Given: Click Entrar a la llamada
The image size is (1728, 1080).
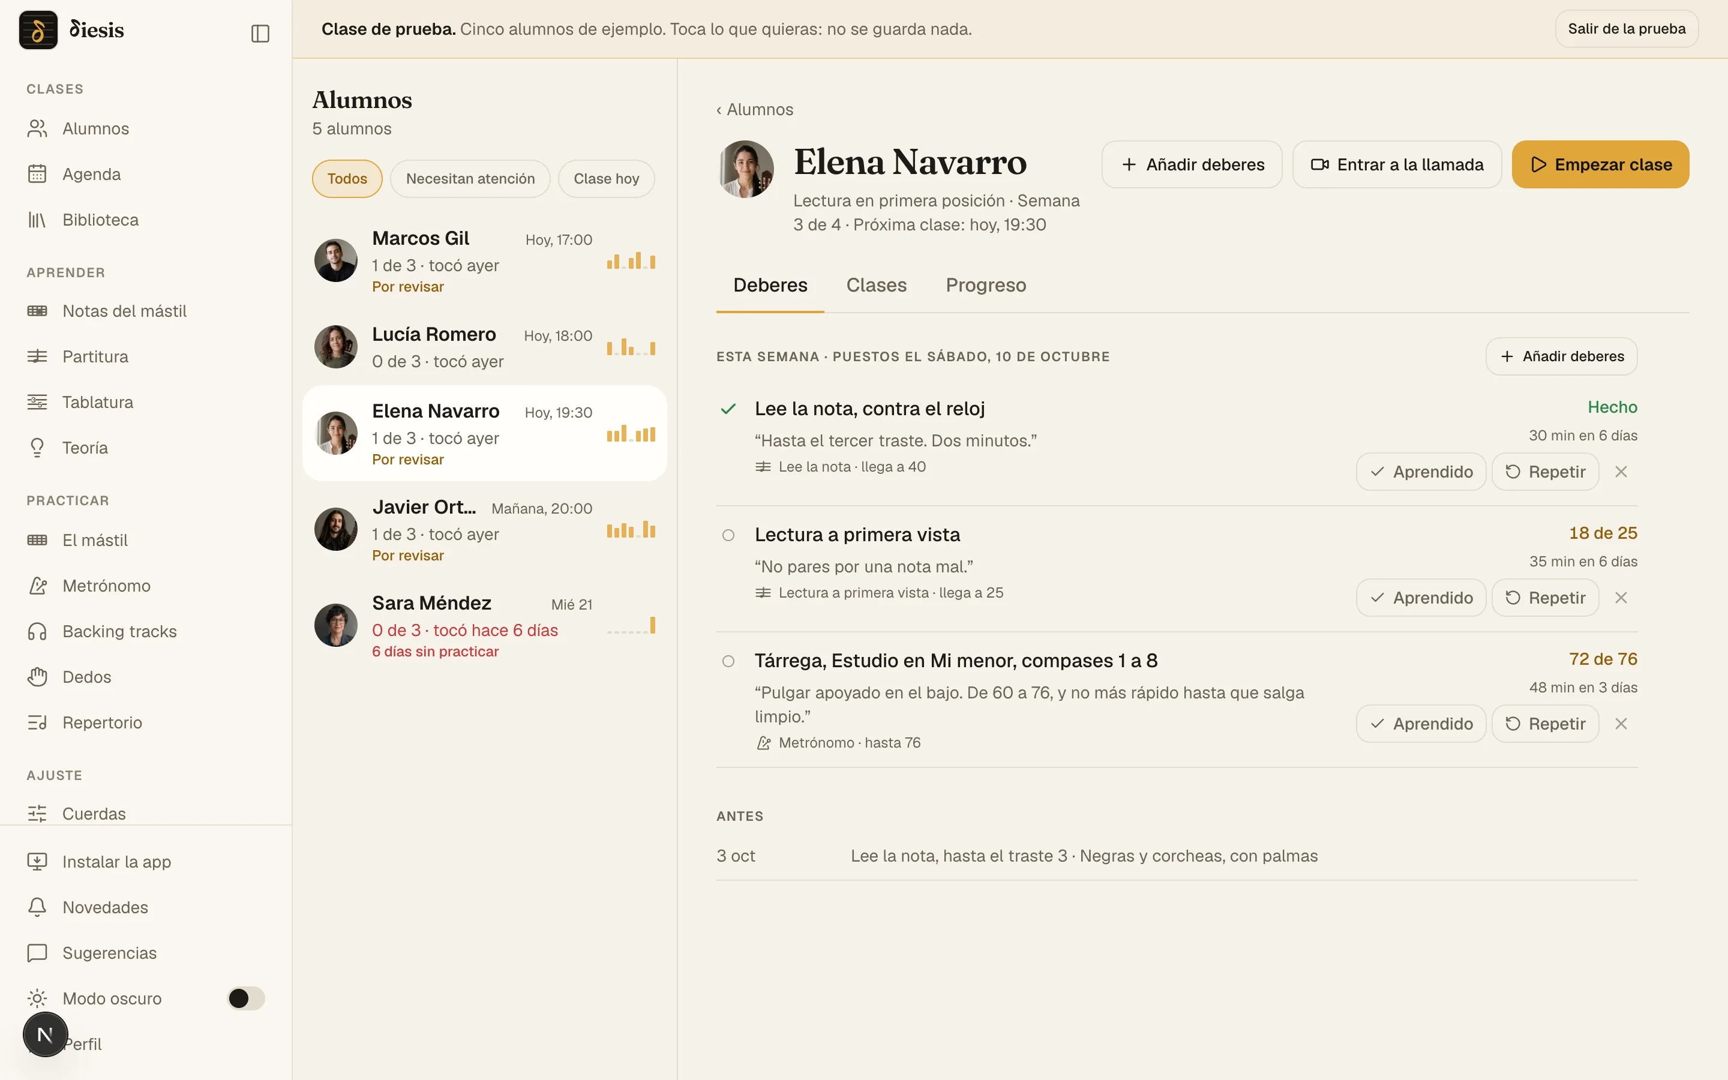Looking at the screenshot, I should pos(1397,164).
